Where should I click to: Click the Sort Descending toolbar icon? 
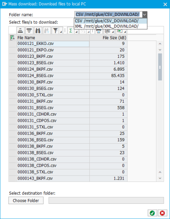tap(29, 30)
